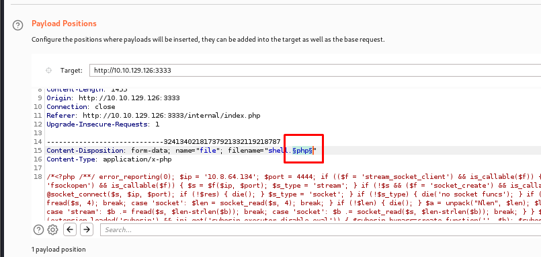
Task: Click Upgrade-Insecure-Requests header line
Action: pos(103,124)
